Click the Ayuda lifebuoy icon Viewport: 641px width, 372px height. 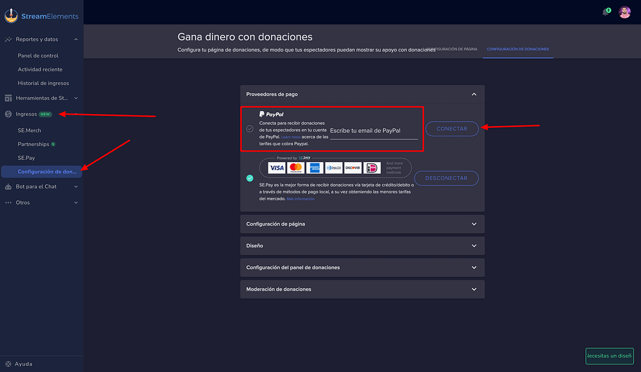(8, 364)
